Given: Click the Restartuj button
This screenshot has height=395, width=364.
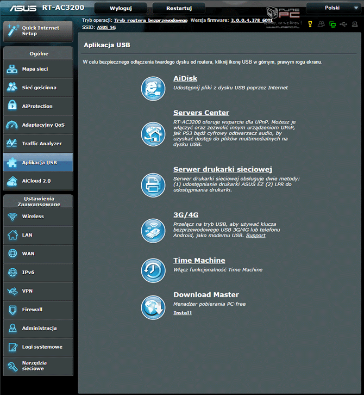Looking at the screenshot, I should pos(179,8).
